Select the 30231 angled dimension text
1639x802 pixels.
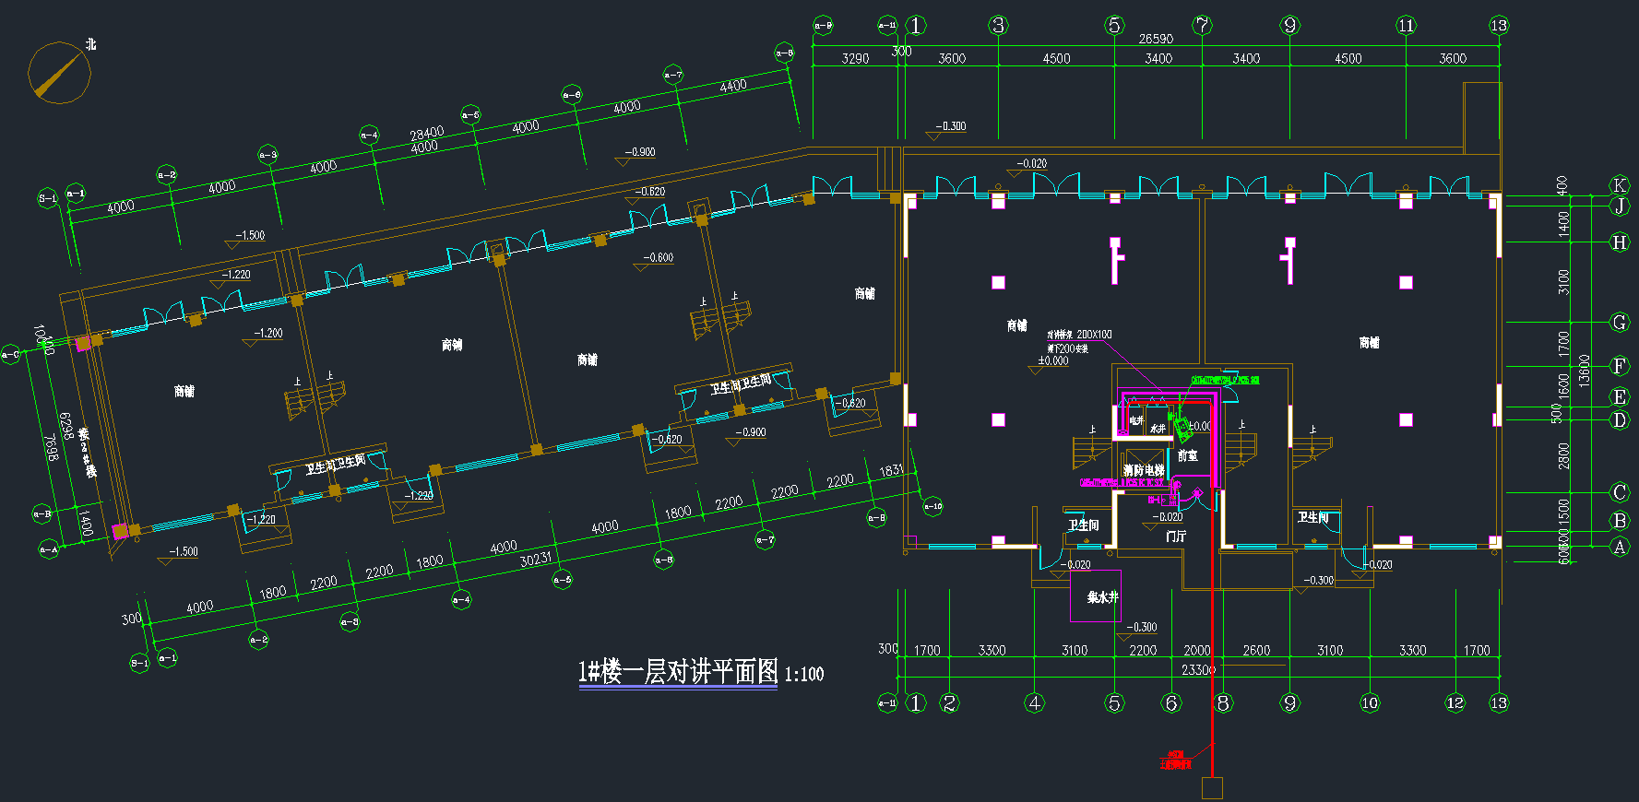tap(536, 559)
